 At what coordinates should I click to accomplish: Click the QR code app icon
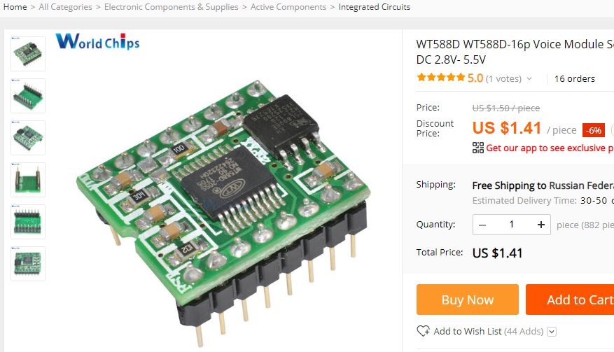pos(477,148)
